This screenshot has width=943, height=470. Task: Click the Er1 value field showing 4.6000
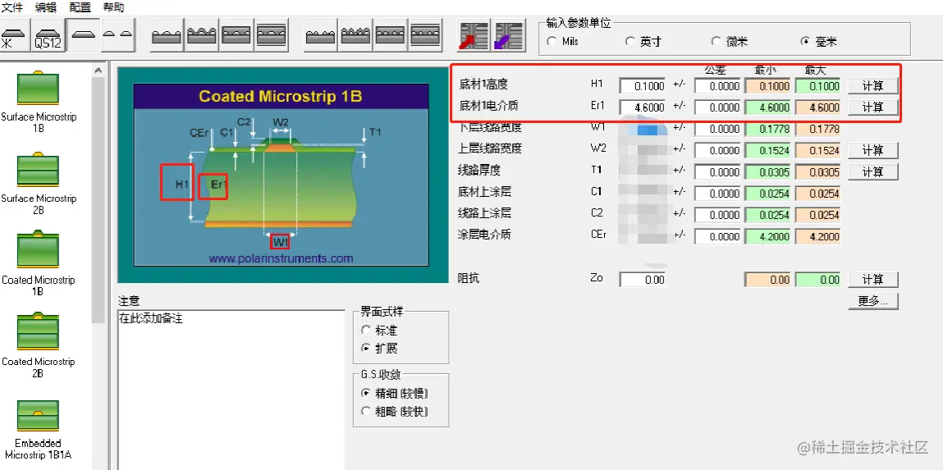[643, 107]
